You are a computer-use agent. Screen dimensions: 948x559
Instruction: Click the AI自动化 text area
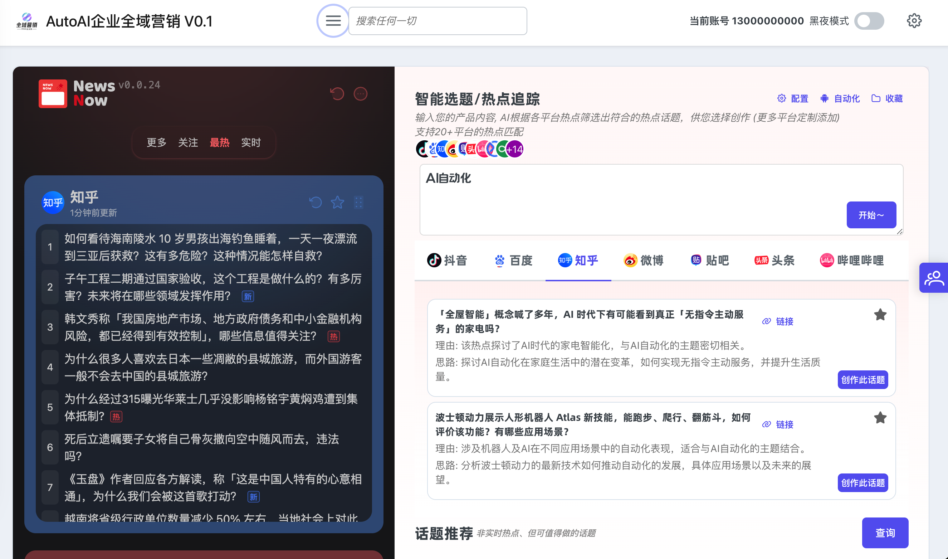point(661,200)
